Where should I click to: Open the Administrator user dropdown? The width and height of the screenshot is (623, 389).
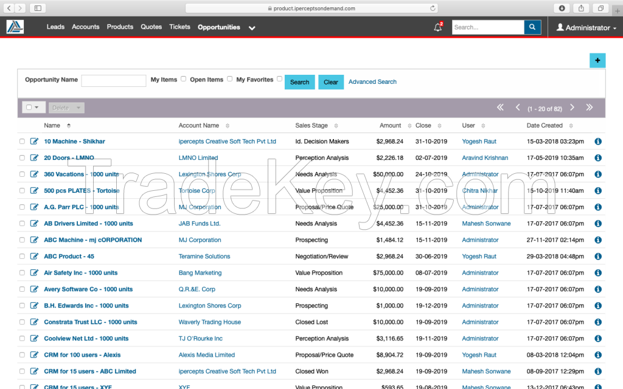coord(586,28)
